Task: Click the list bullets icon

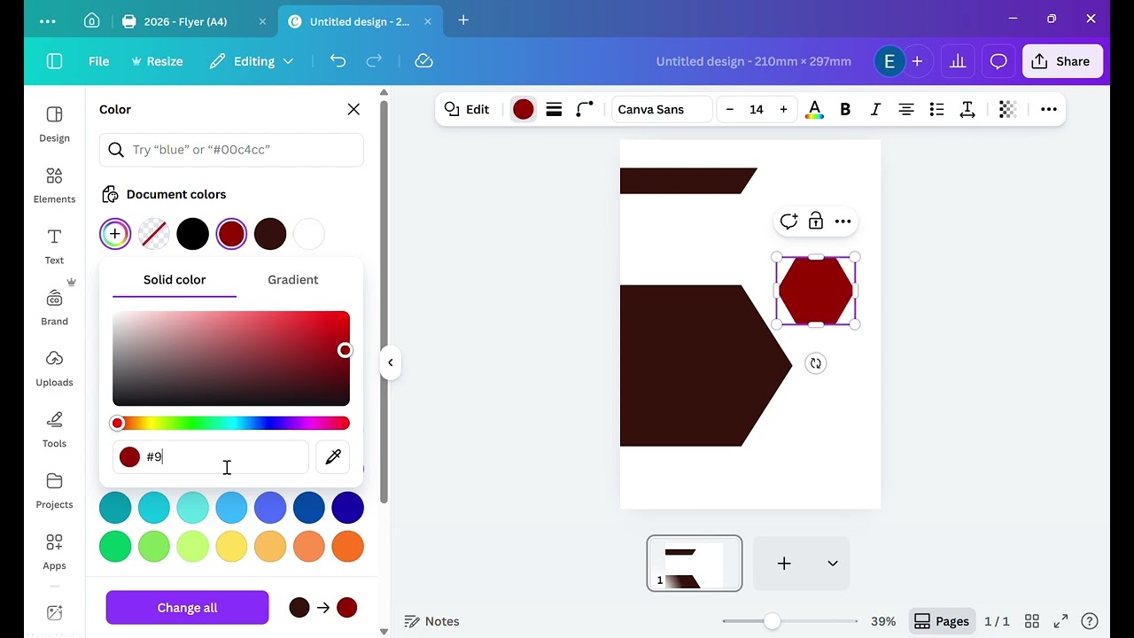Action: [936, 110]
